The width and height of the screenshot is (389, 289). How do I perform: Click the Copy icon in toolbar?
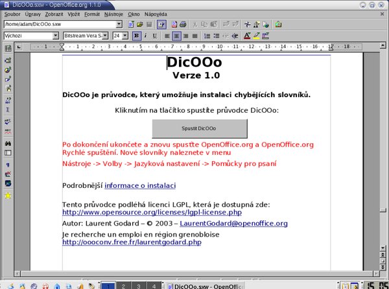pos(204,24)
